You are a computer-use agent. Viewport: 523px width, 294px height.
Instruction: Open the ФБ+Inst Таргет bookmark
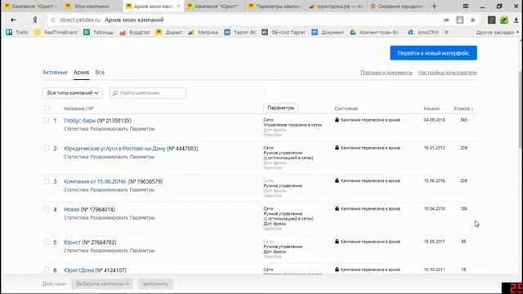[x=284, y=33]
